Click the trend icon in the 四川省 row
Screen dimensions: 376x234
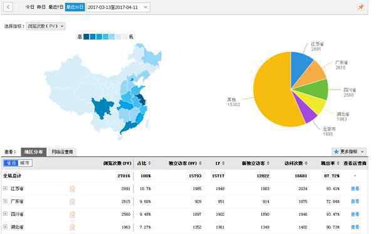72,214
